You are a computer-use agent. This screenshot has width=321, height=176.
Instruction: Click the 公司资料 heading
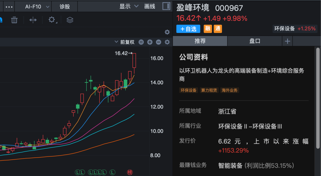194,57
